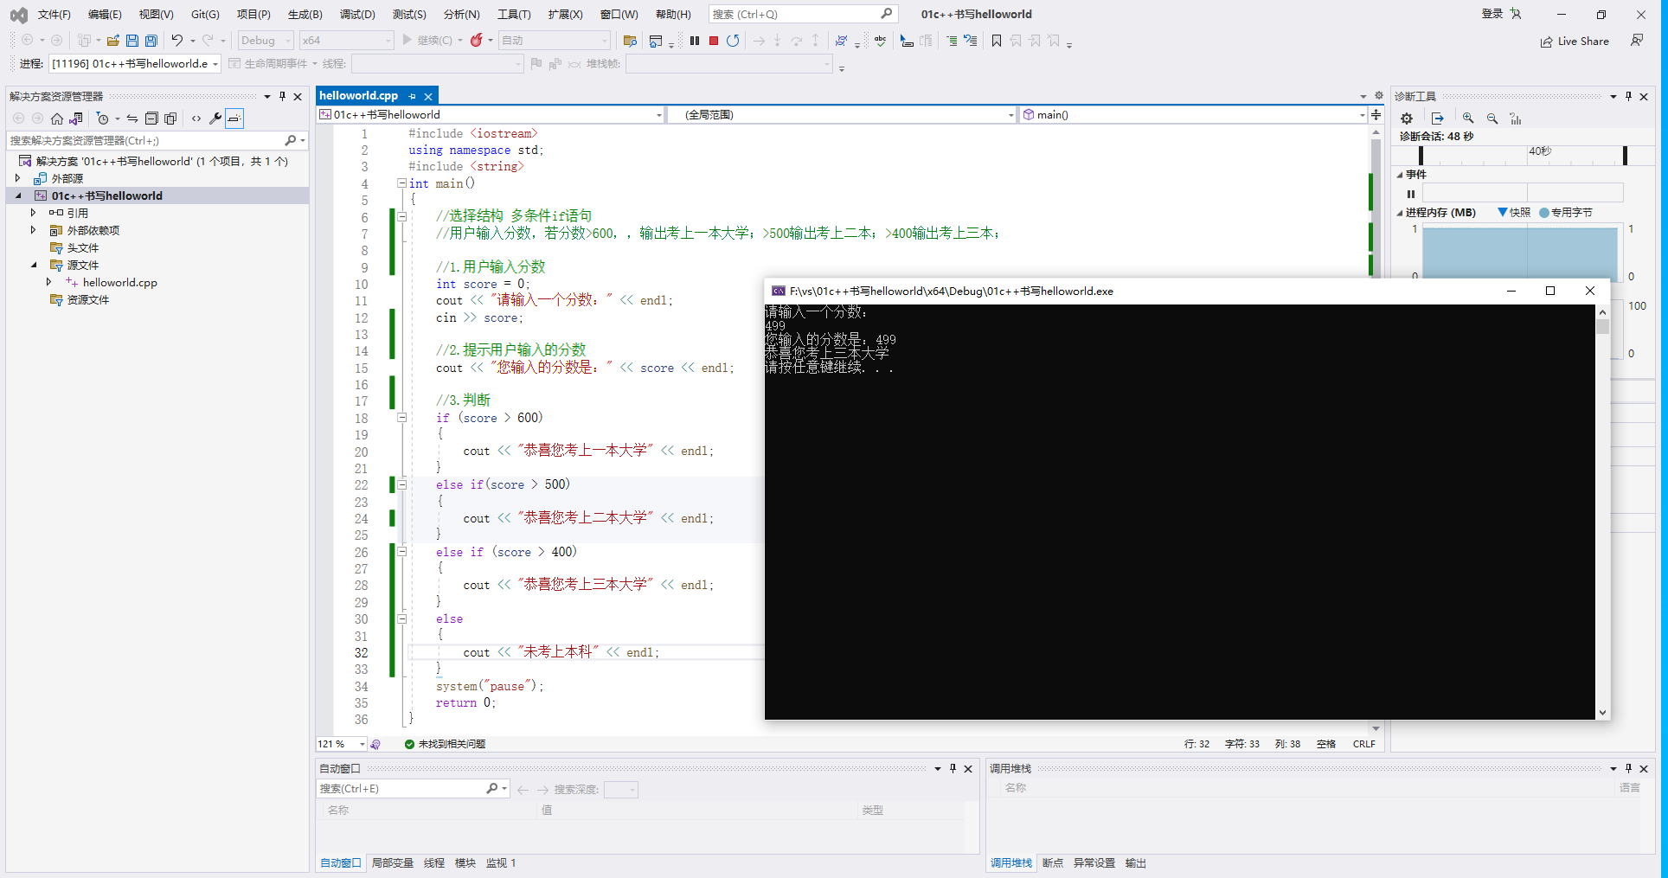Undo the last edit with the undo arrow
The image size is (1668, 878).
pos(176,41)
